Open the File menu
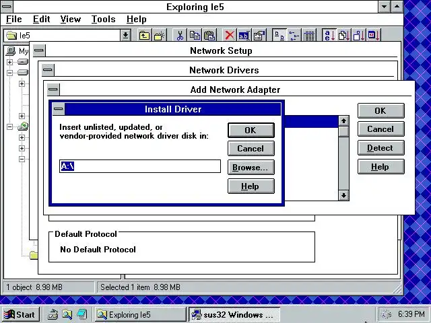 pos(13,20)
